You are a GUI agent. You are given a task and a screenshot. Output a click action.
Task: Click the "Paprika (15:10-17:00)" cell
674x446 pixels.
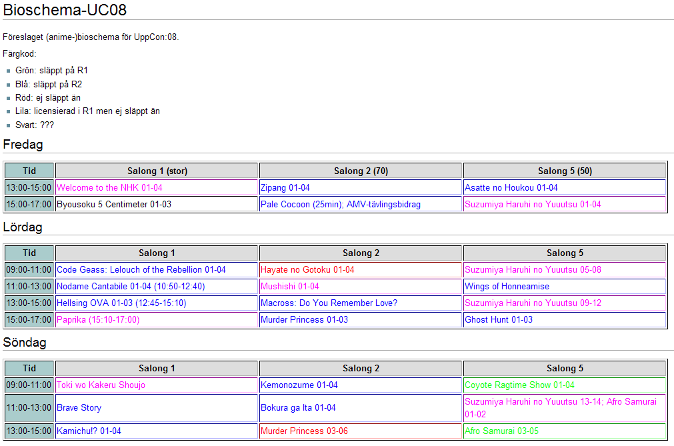157,320
